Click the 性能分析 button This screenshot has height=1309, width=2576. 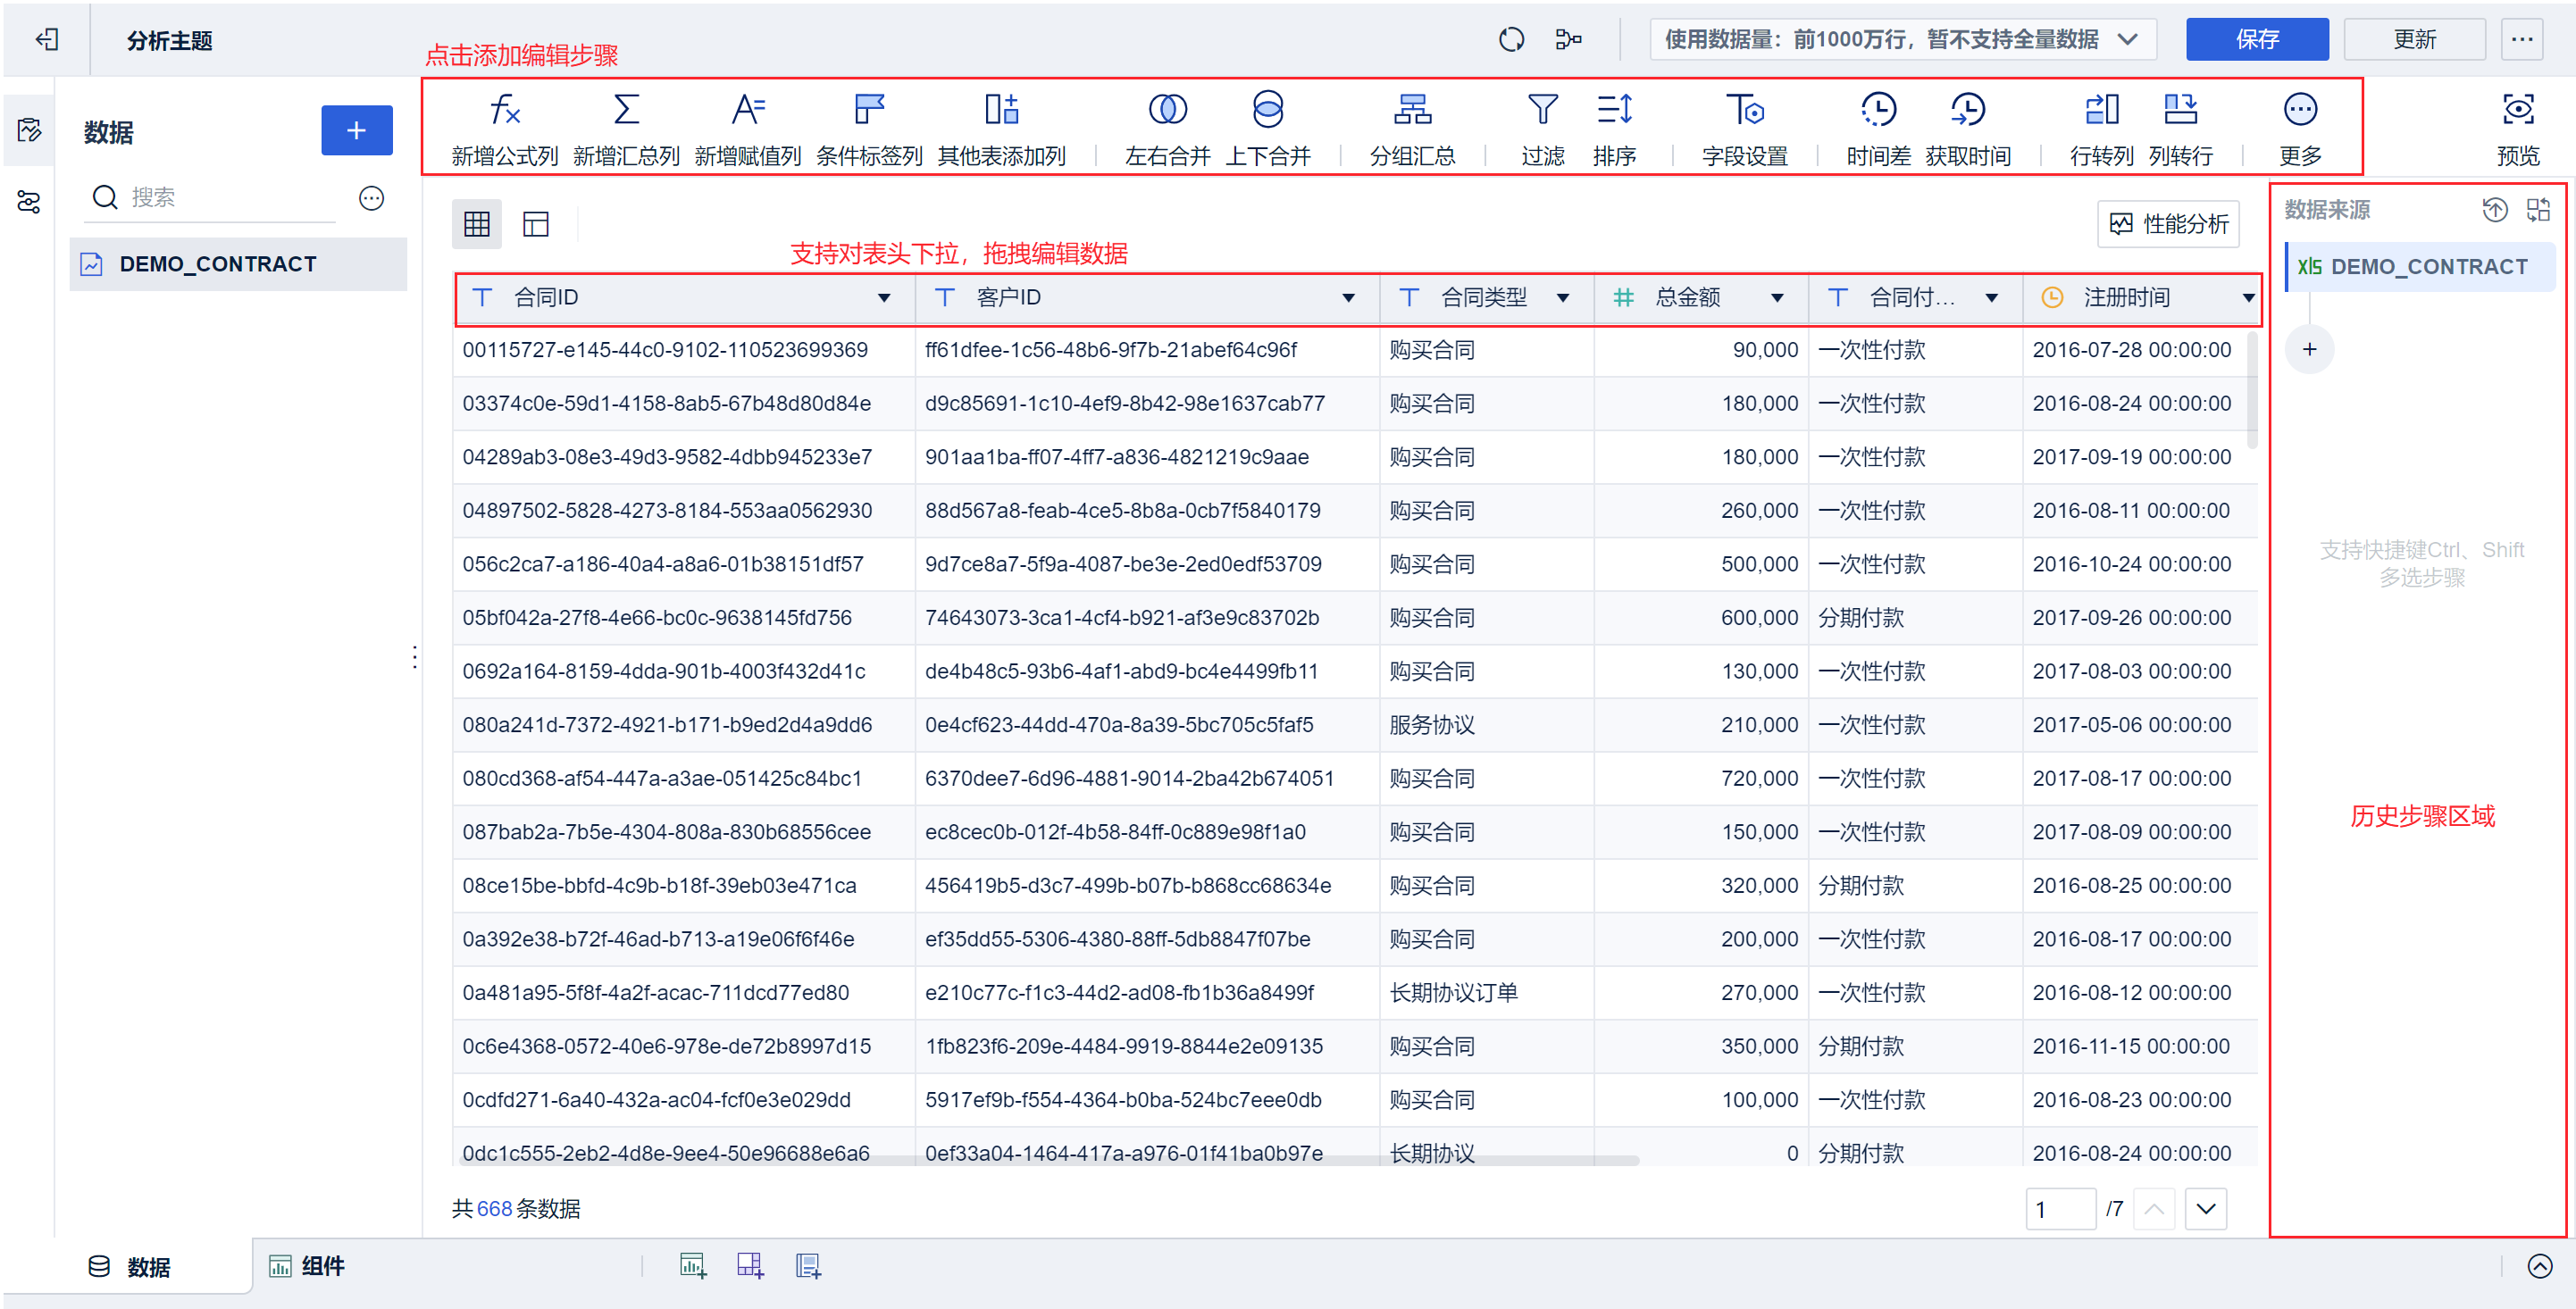[2168, 224]
